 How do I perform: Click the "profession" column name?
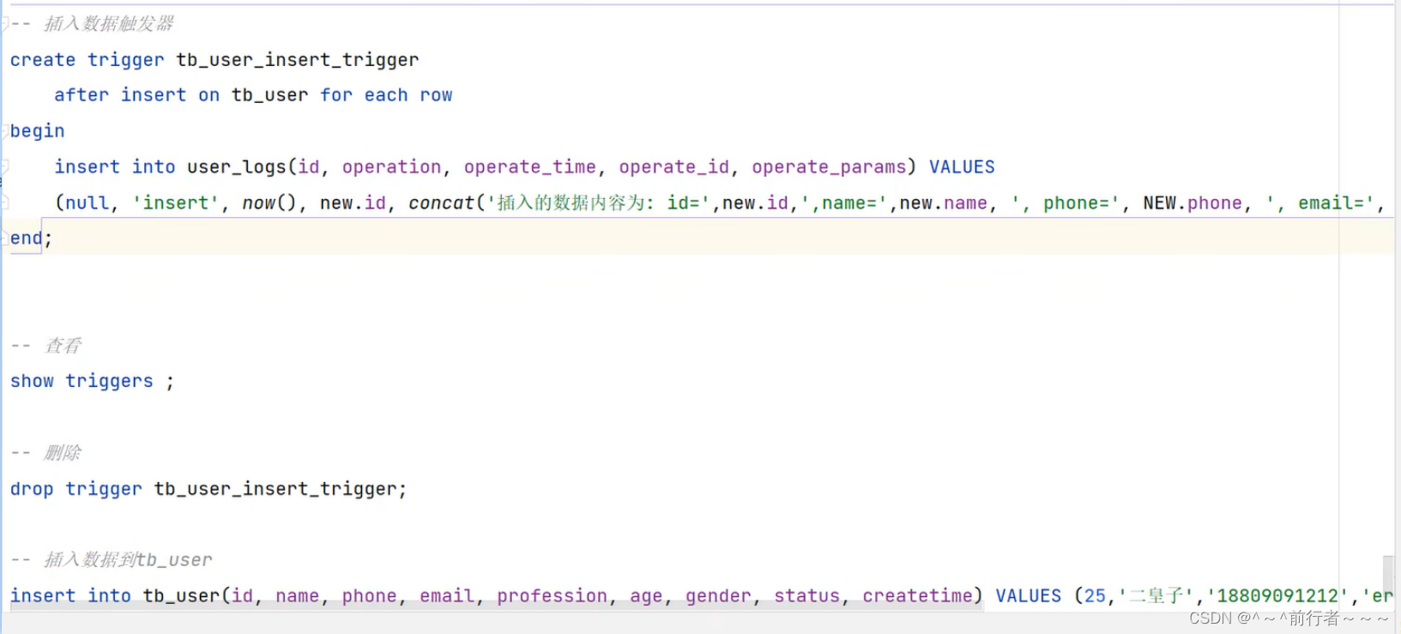point(552,595)
